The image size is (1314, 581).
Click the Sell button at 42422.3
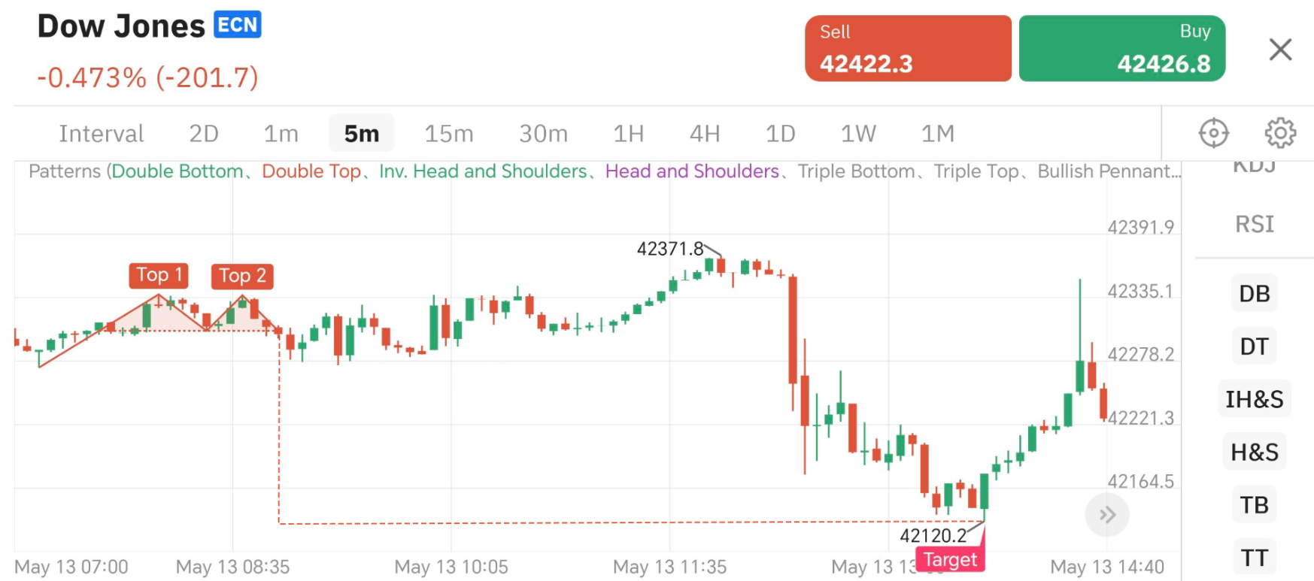pos(908,47)
